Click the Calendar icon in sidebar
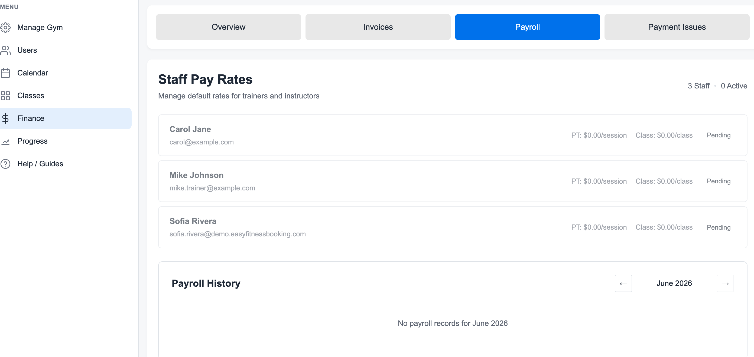This screenshot has width=754, height=357. pyautogui.click(x=5, y=73)
